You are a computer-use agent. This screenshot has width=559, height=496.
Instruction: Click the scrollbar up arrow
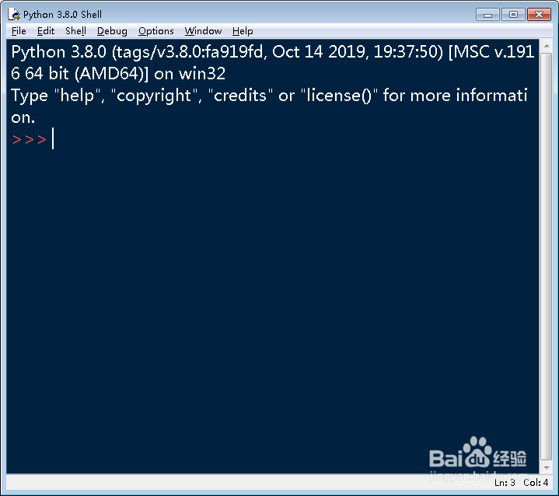point(546,45)
